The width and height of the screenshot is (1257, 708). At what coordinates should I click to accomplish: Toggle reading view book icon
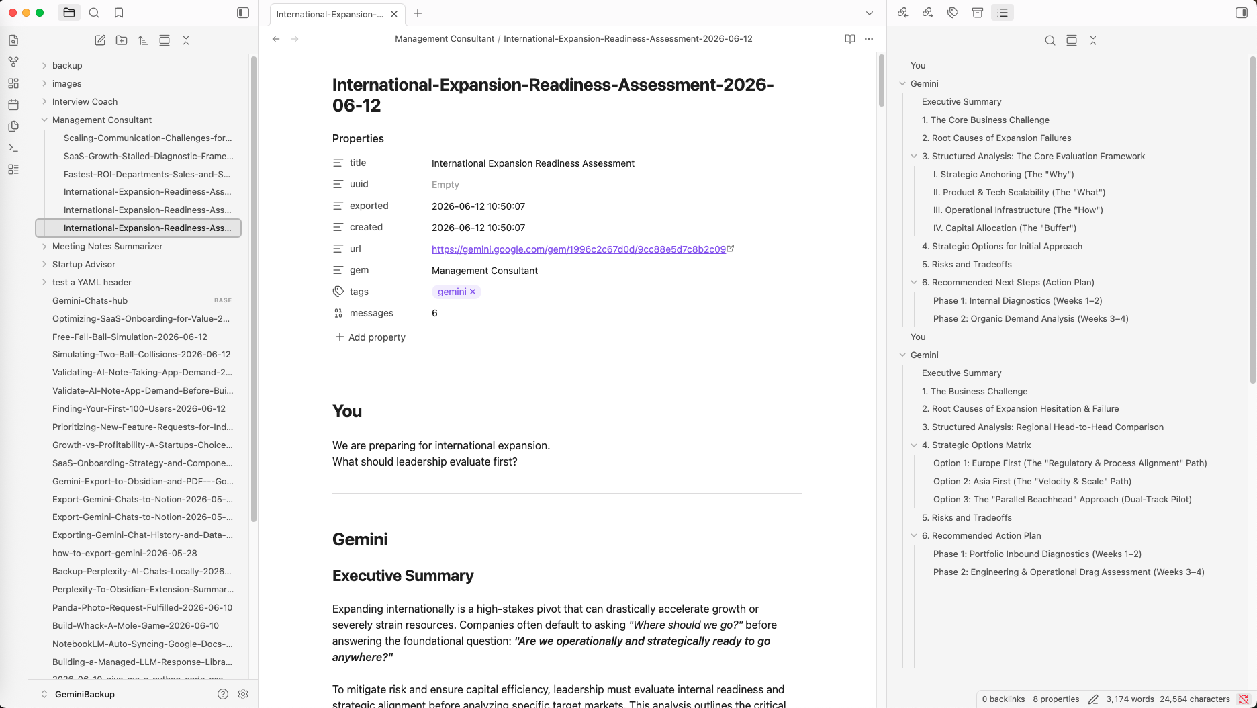pos(850,39)
